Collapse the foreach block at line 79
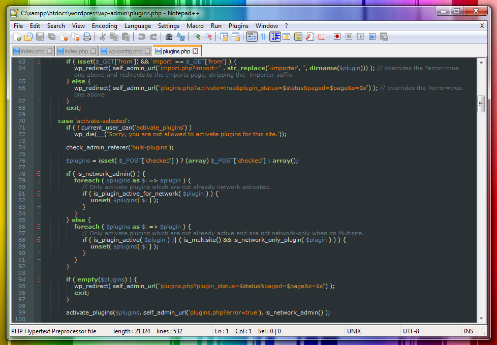The image size is (497, 345). [38, 180]
